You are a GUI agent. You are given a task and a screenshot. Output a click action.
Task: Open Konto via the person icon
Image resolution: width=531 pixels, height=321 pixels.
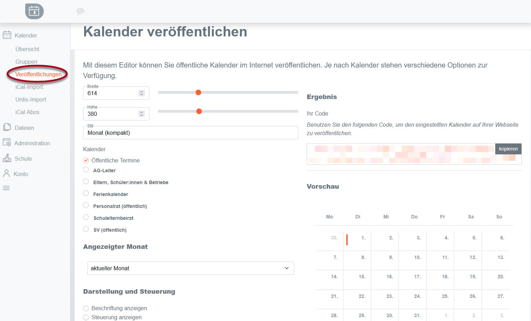7,173
